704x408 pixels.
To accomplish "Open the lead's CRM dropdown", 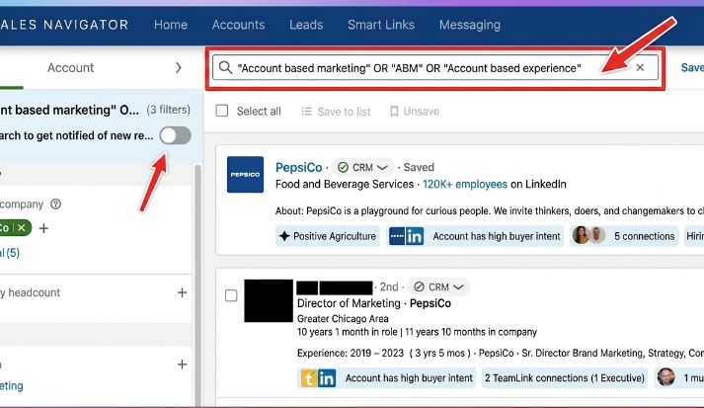I will 438,286.
